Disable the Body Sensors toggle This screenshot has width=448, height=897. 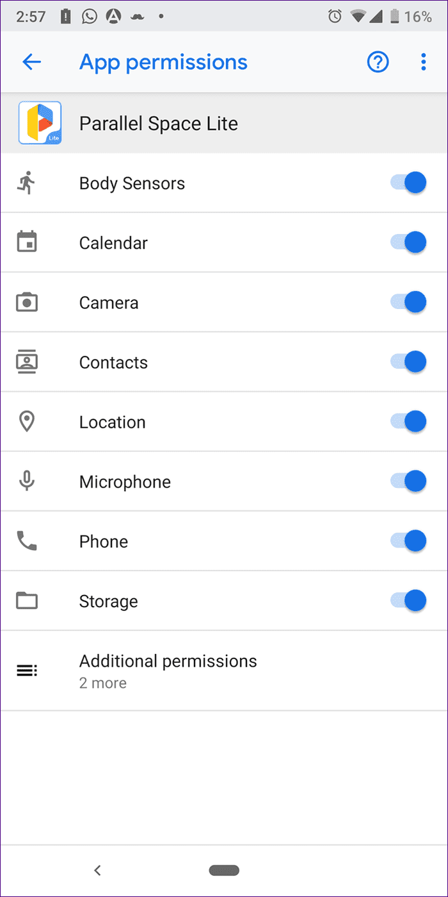pyautogui.click(x=408, y=183)
